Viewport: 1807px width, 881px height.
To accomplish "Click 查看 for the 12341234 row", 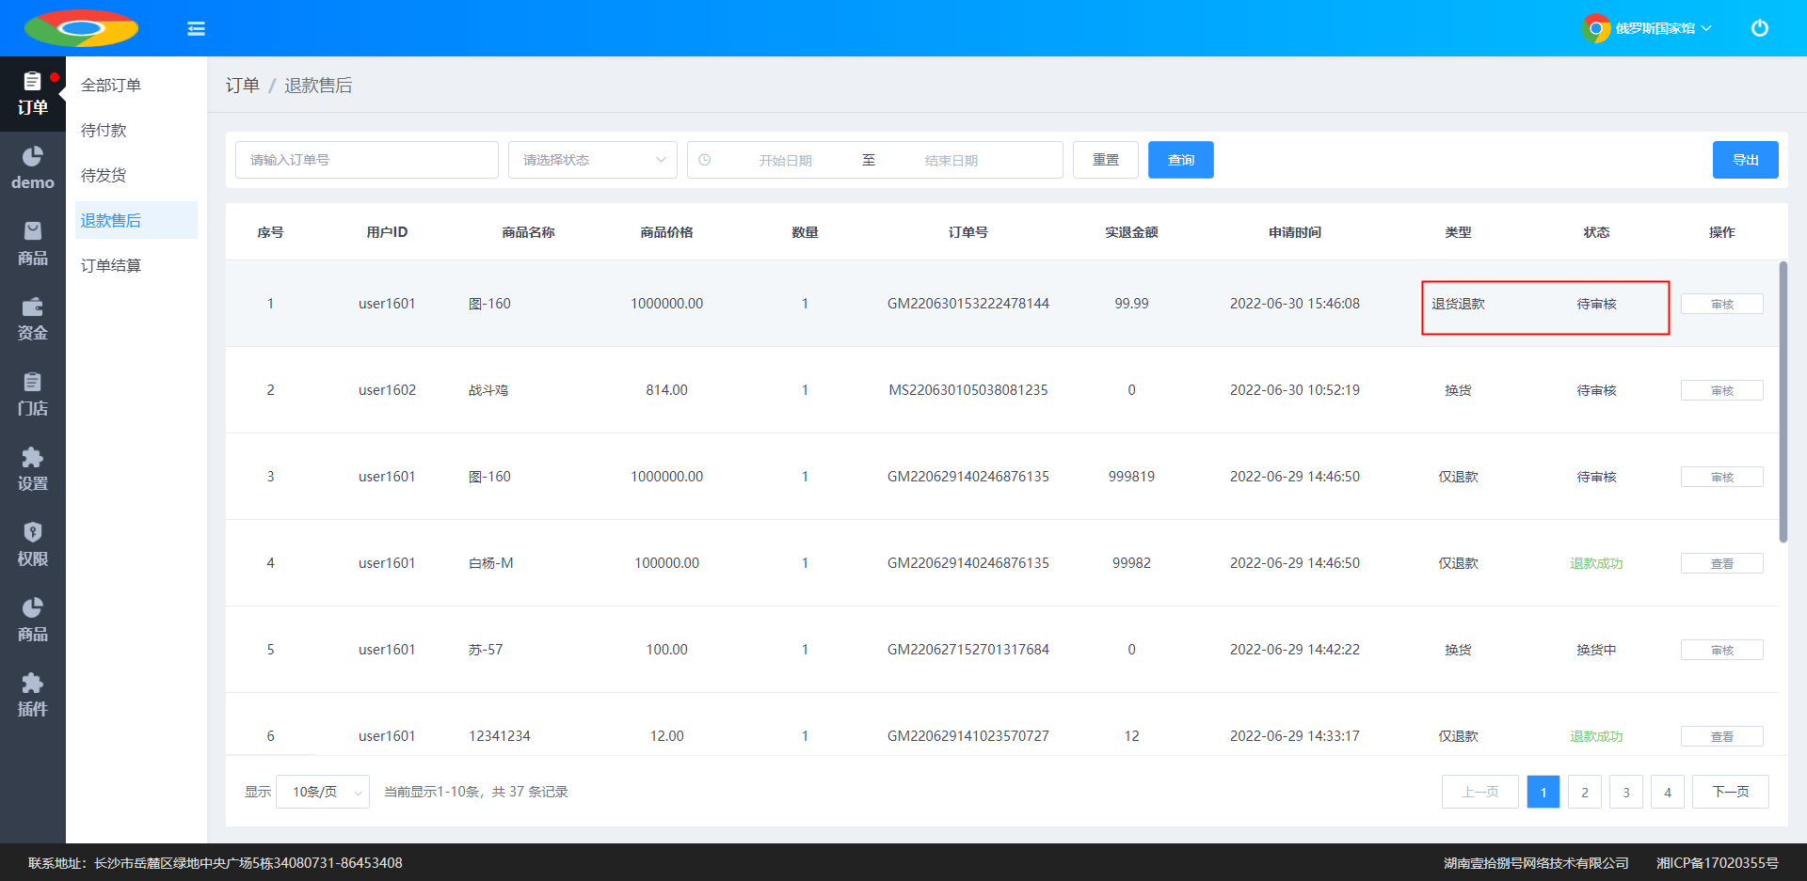I will tap(1722, 736).
